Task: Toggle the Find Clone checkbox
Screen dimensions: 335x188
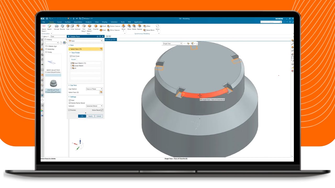Action: tap(71, 56)
